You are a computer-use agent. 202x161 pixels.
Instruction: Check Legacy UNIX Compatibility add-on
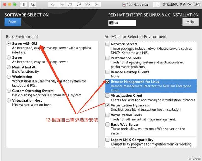pyautogui.click(x=107, y=140)
